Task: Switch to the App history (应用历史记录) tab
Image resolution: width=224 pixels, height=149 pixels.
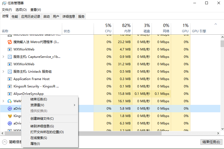Action: click(x=31, y=17)
